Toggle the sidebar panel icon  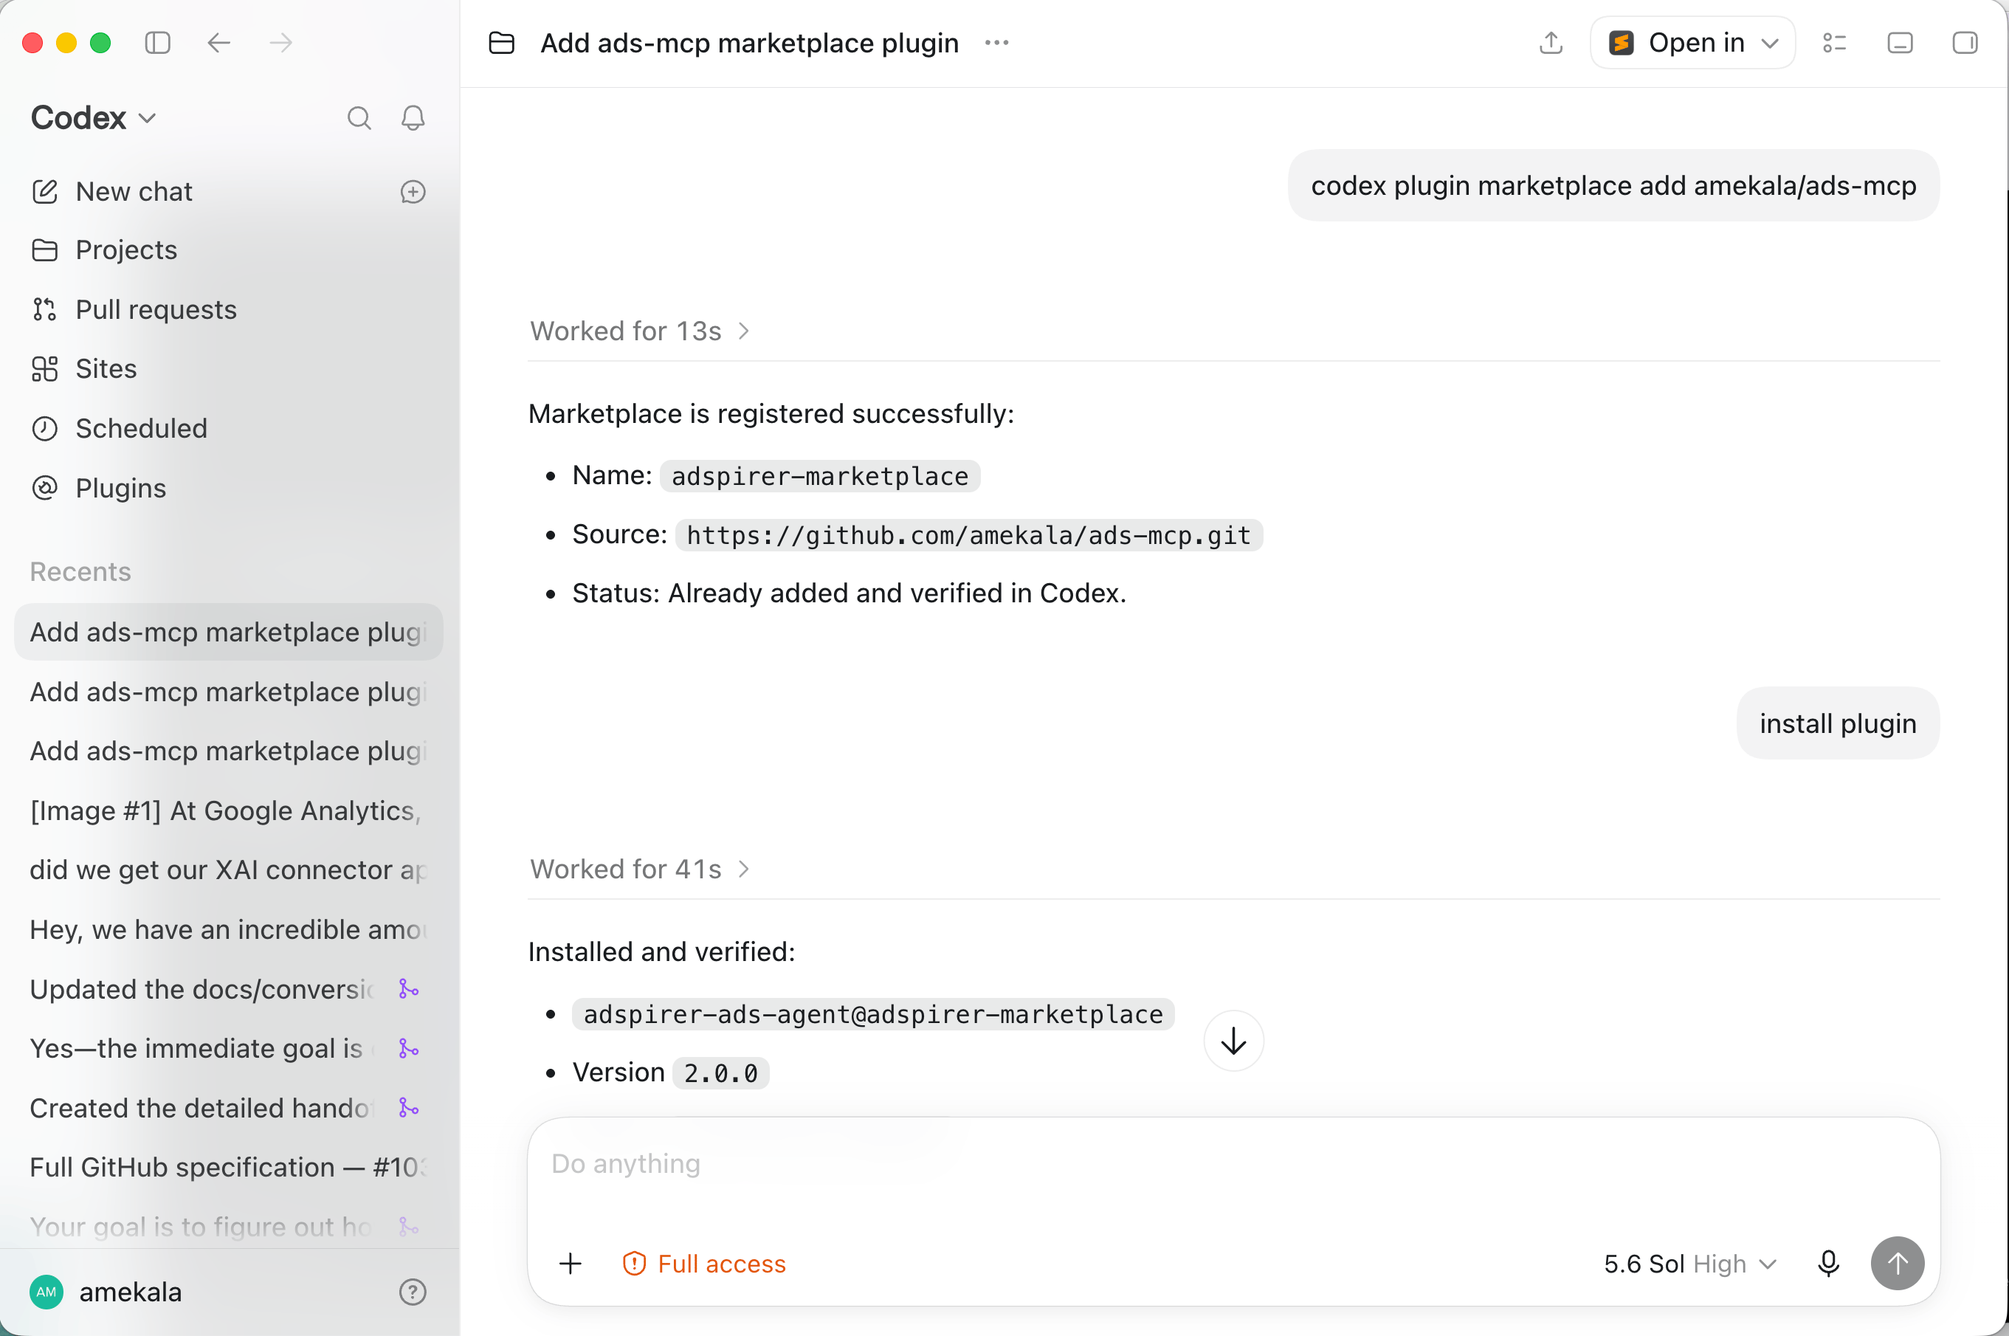coord(158,43)
